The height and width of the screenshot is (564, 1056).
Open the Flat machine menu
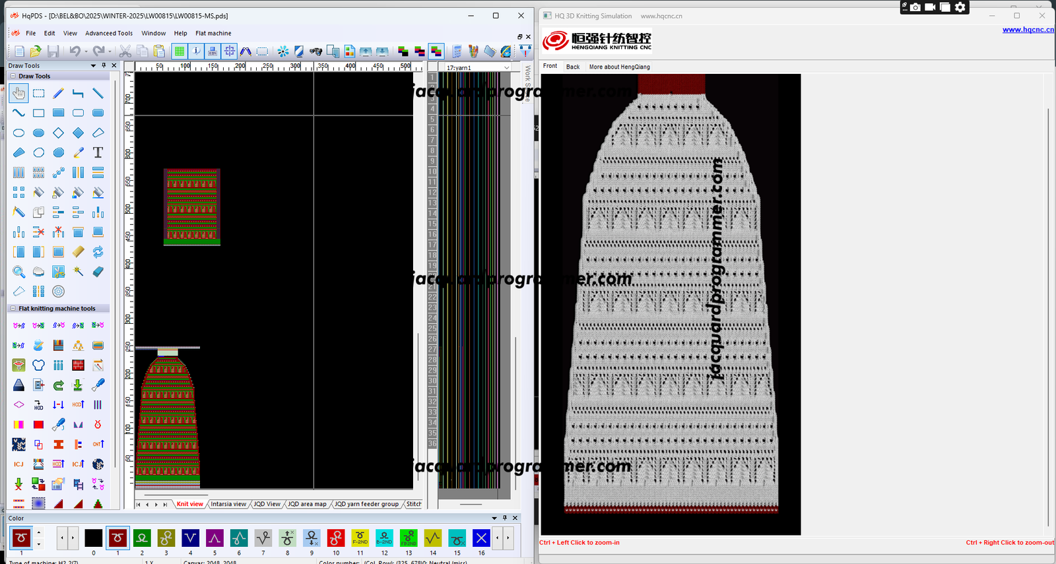tap(213, 33)
